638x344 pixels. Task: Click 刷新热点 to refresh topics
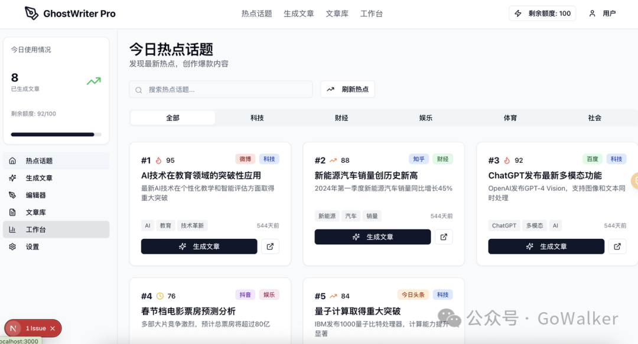pyautogui.click(x=347, y=89)
